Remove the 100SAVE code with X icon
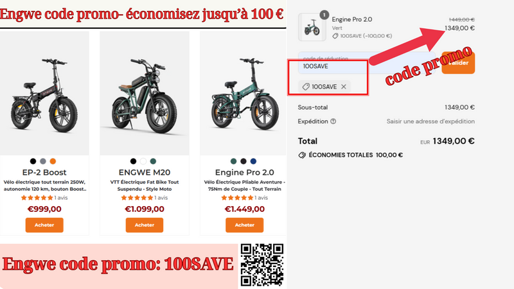Screen dimensions: 514x289 pyautogui.click(x=344, y=87)
